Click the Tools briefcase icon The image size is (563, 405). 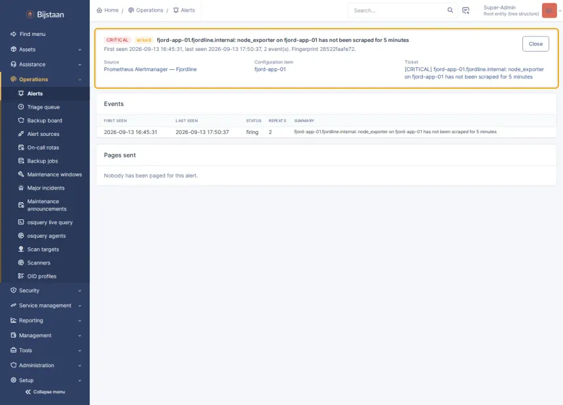(x=13, y=350)
